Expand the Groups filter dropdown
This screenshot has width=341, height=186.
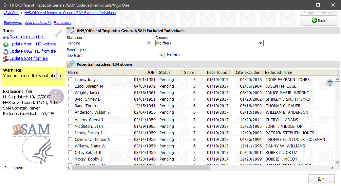coord(209,43)
